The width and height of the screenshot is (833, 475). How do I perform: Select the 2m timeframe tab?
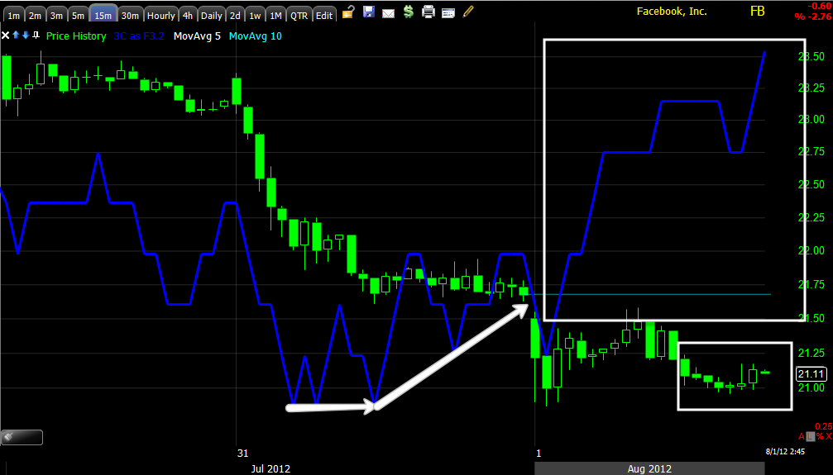[35, 15]
